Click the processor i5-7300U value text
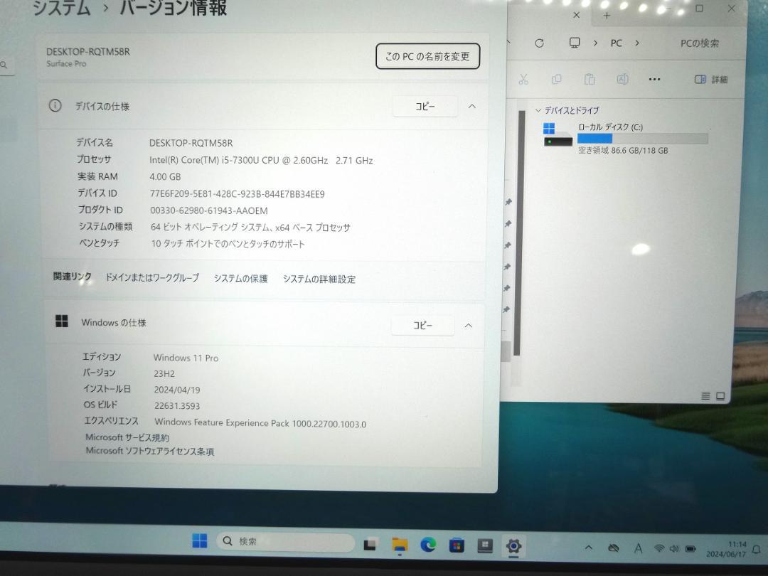768x576 pixels. [x=261, y=160]
